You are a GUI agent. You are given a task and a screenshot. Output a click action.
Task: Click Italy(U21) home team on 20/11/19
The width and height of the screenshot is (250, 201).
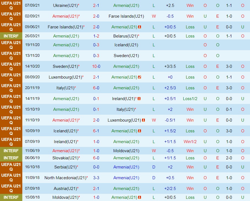[65, 88]
